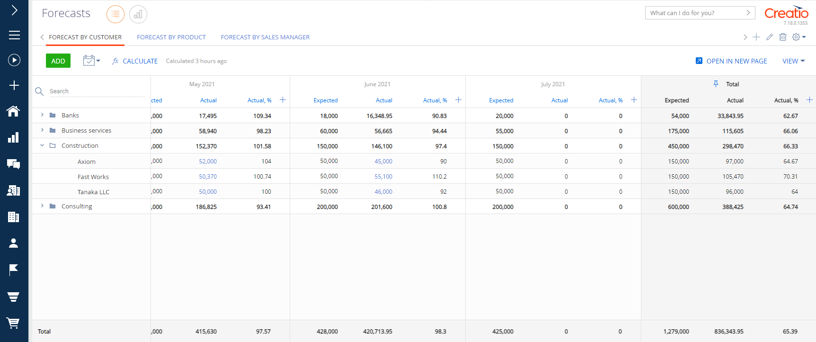Screen dimensions: 816x342
Task: Open forecast in new page
Action: (x=731, y=61)
